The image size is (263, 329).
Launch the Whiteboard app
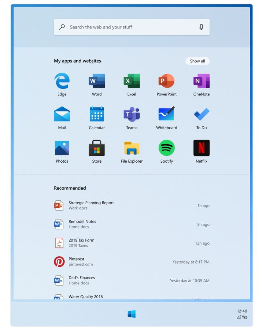[x=166, y=114]
